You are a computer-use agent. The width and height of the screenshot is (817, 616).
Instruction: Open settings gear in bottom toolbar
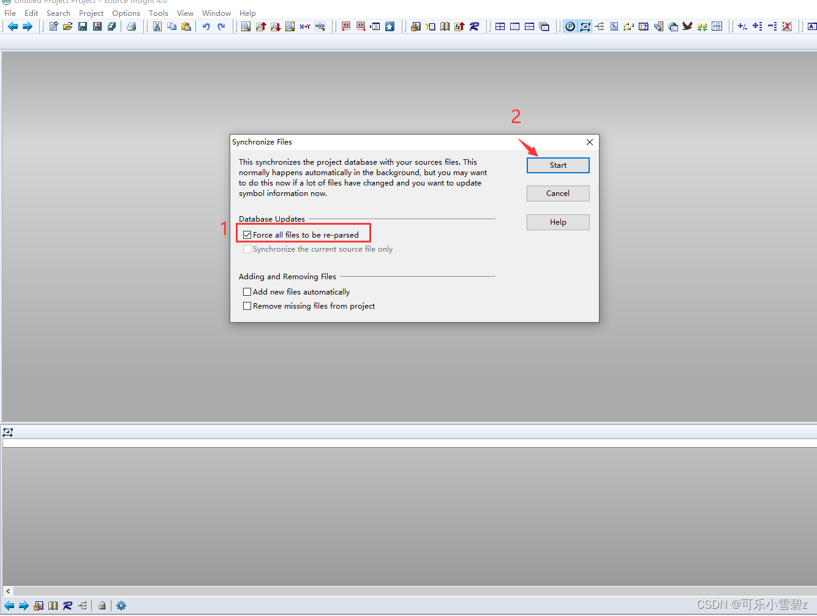(x=121, y=606)
